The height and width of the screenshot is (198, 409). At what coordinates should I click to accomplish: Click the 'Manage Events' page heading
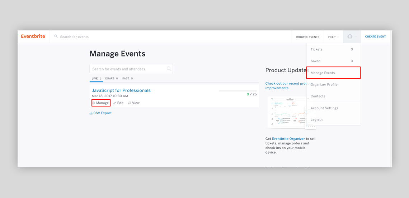point(117,54)
